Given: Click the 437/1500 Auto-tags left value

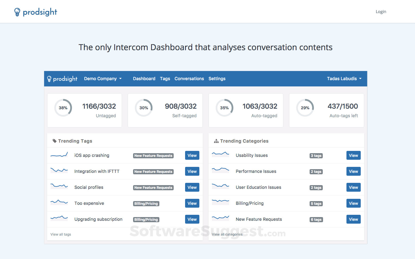Looking at the screenshot, I should pyautogui.click(x=343, y=106).
